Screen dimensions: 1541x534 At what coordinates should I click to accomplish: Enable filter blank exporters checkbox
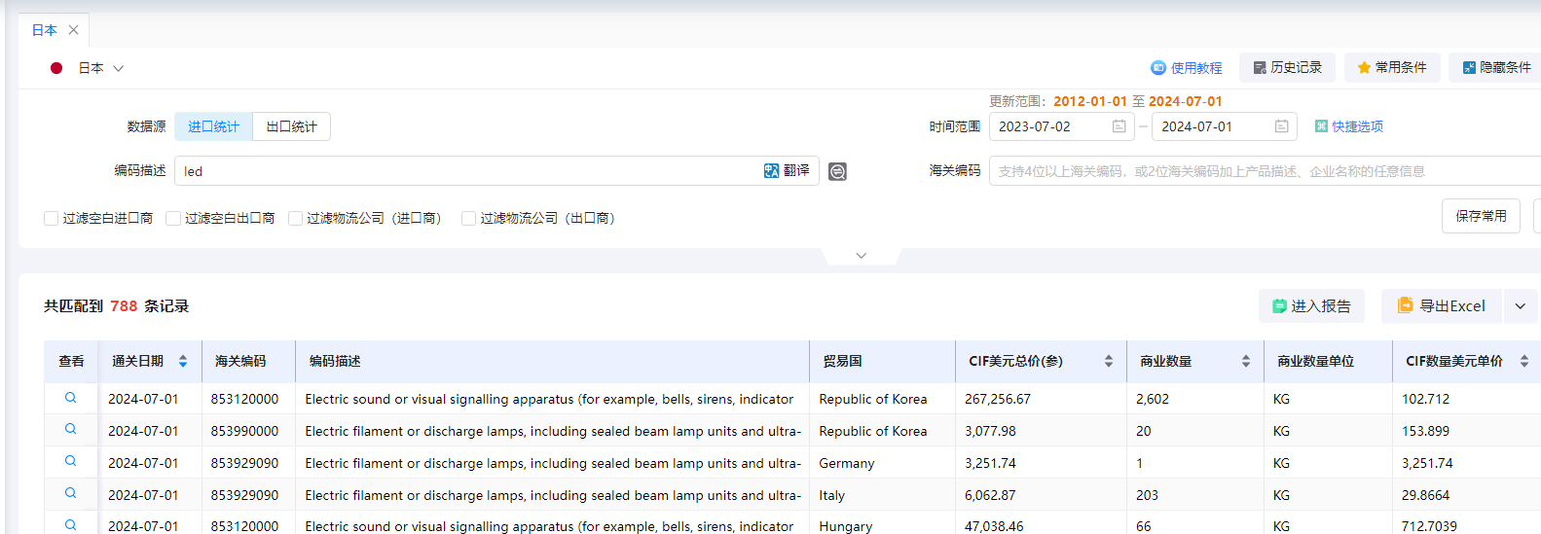click(x=173, y=219)
